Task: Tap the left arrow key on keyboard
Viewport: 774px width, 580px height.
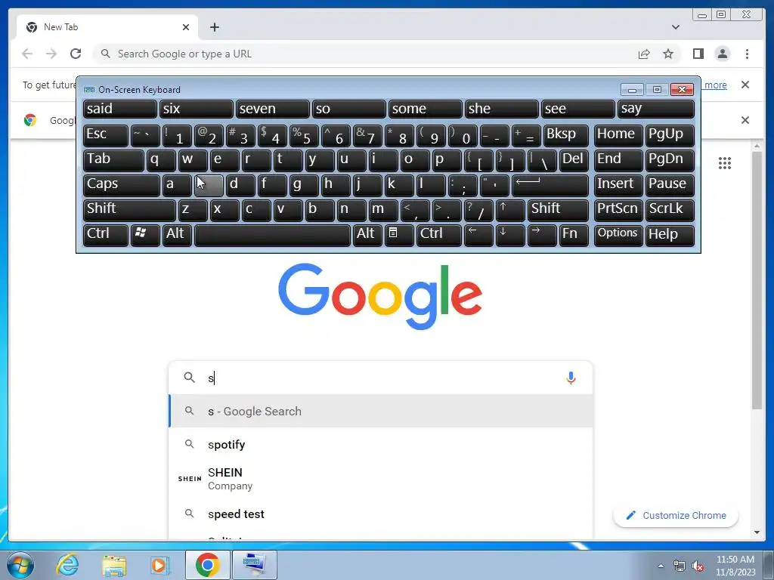Action: coord(478,236)
